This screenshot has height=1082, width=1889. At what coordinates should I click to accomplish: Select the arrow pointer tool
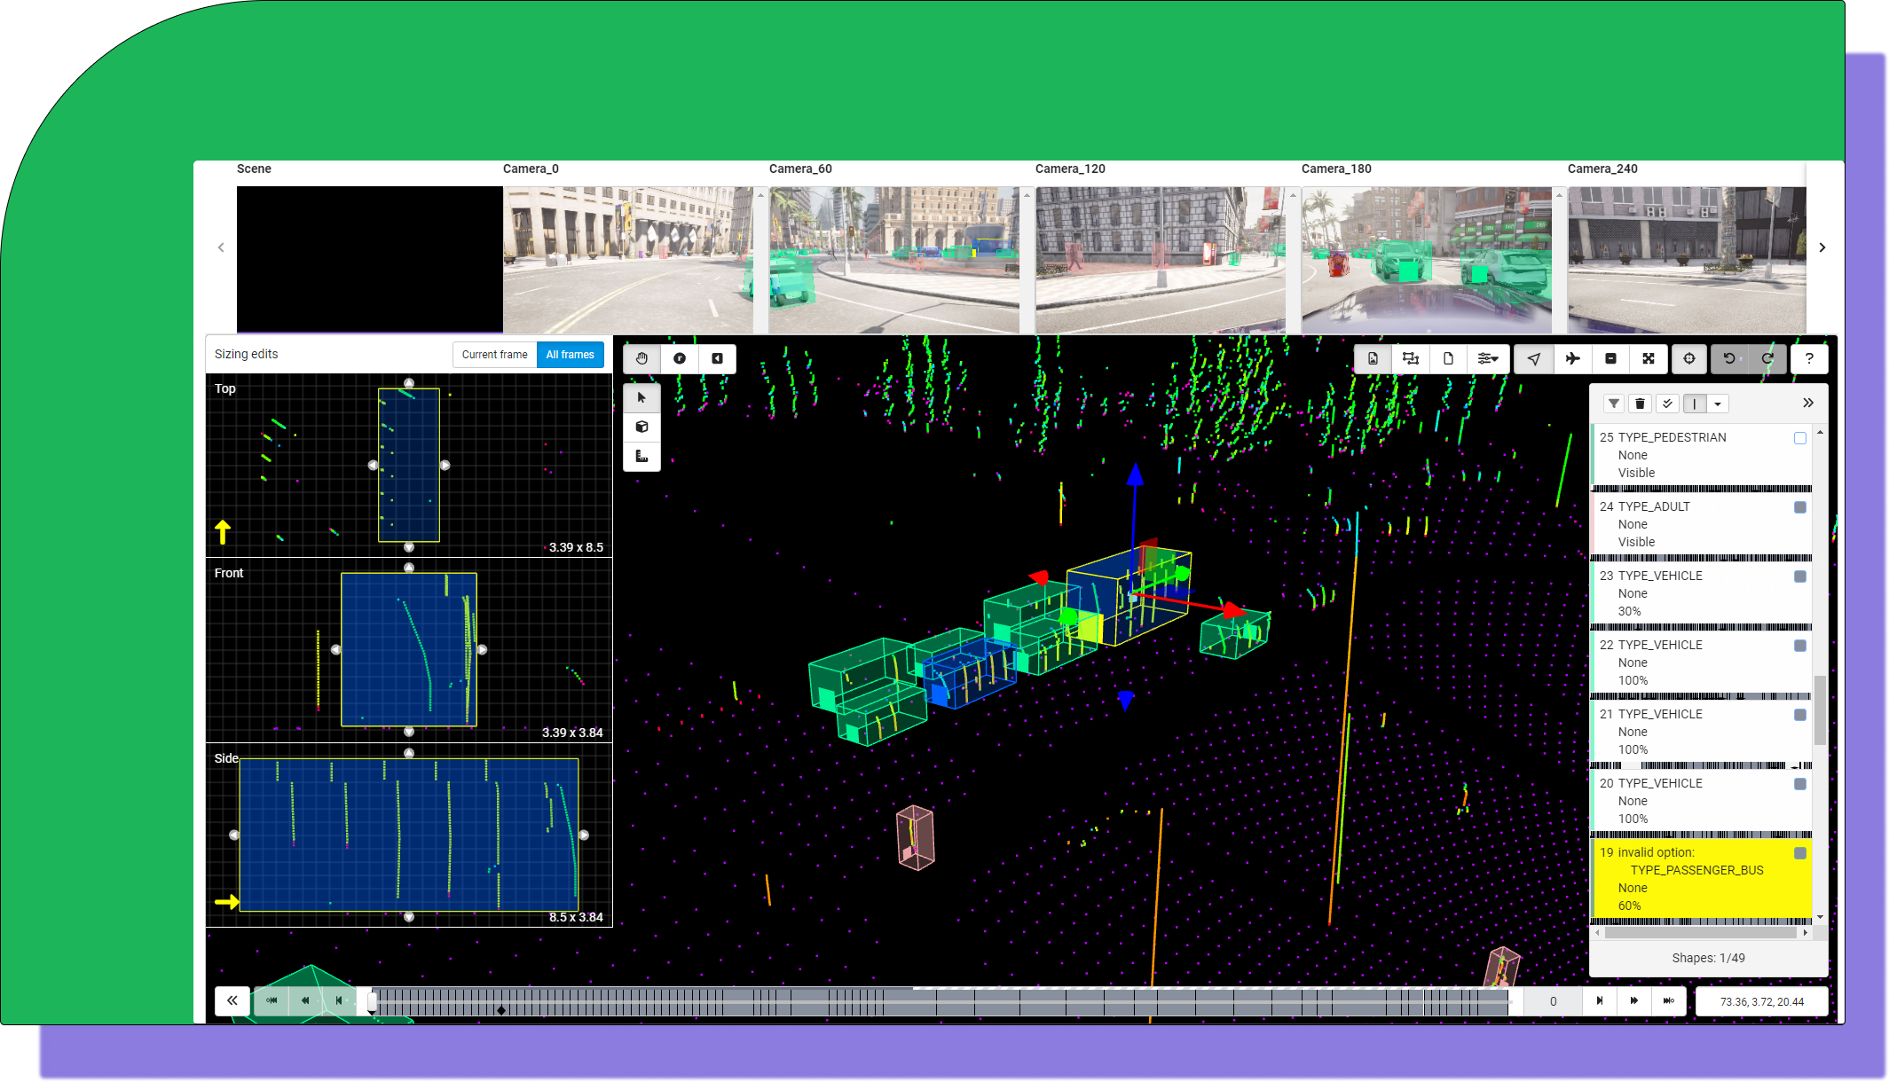(x=641, y=397)
